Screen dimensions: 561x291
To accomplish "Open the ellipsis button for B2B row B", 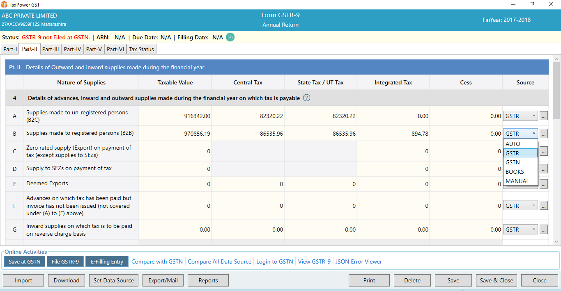I will pyautogui.click(x=544, y=134).
